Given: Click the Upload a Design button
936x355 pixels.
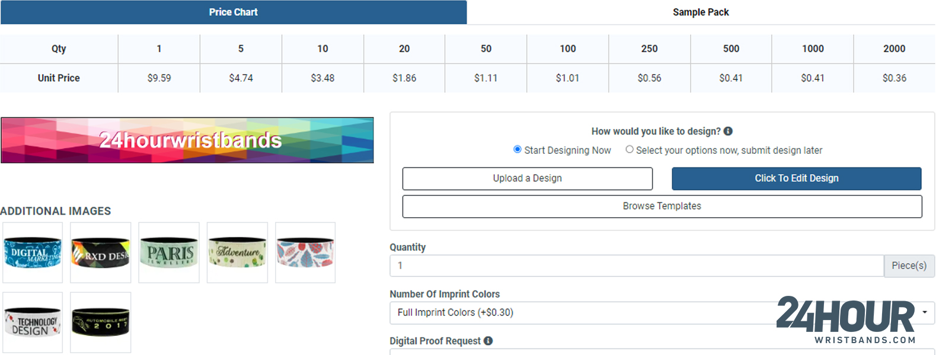Looking at the screenshot, I should (528, 179).
